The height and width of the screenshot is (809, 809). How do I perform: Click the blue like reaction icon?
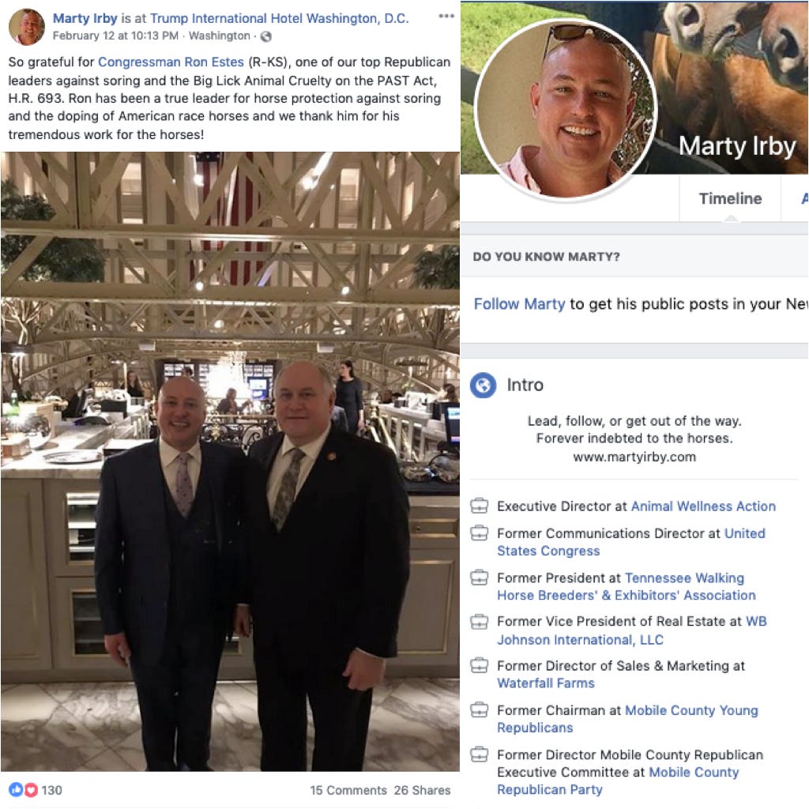point(16,789)
